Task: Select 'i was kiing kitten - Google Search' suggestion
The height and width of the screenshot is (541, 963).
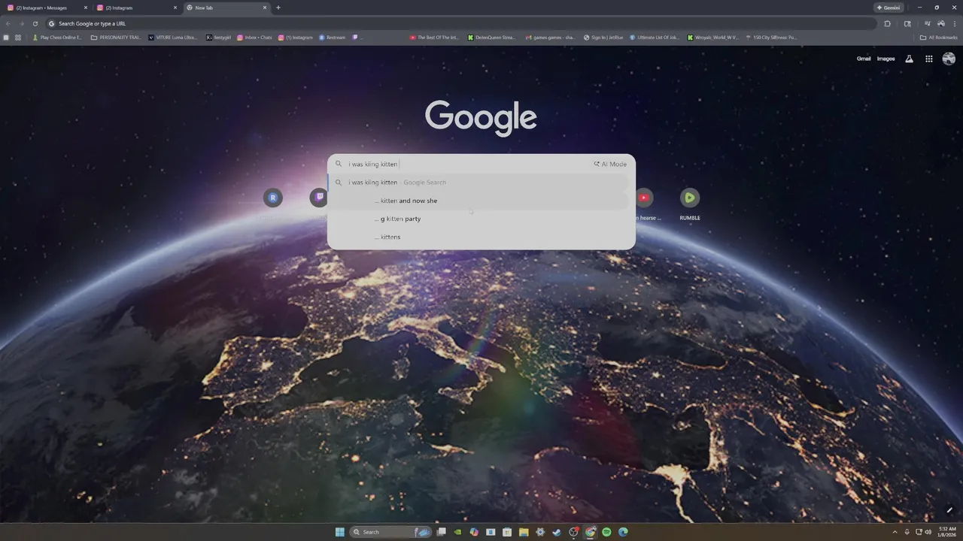Action: coord(478,183)
